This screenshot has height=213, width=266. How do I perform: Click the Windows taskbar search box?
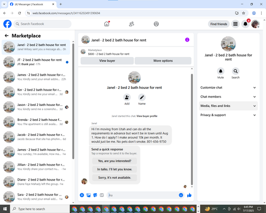tap(40, 209)
